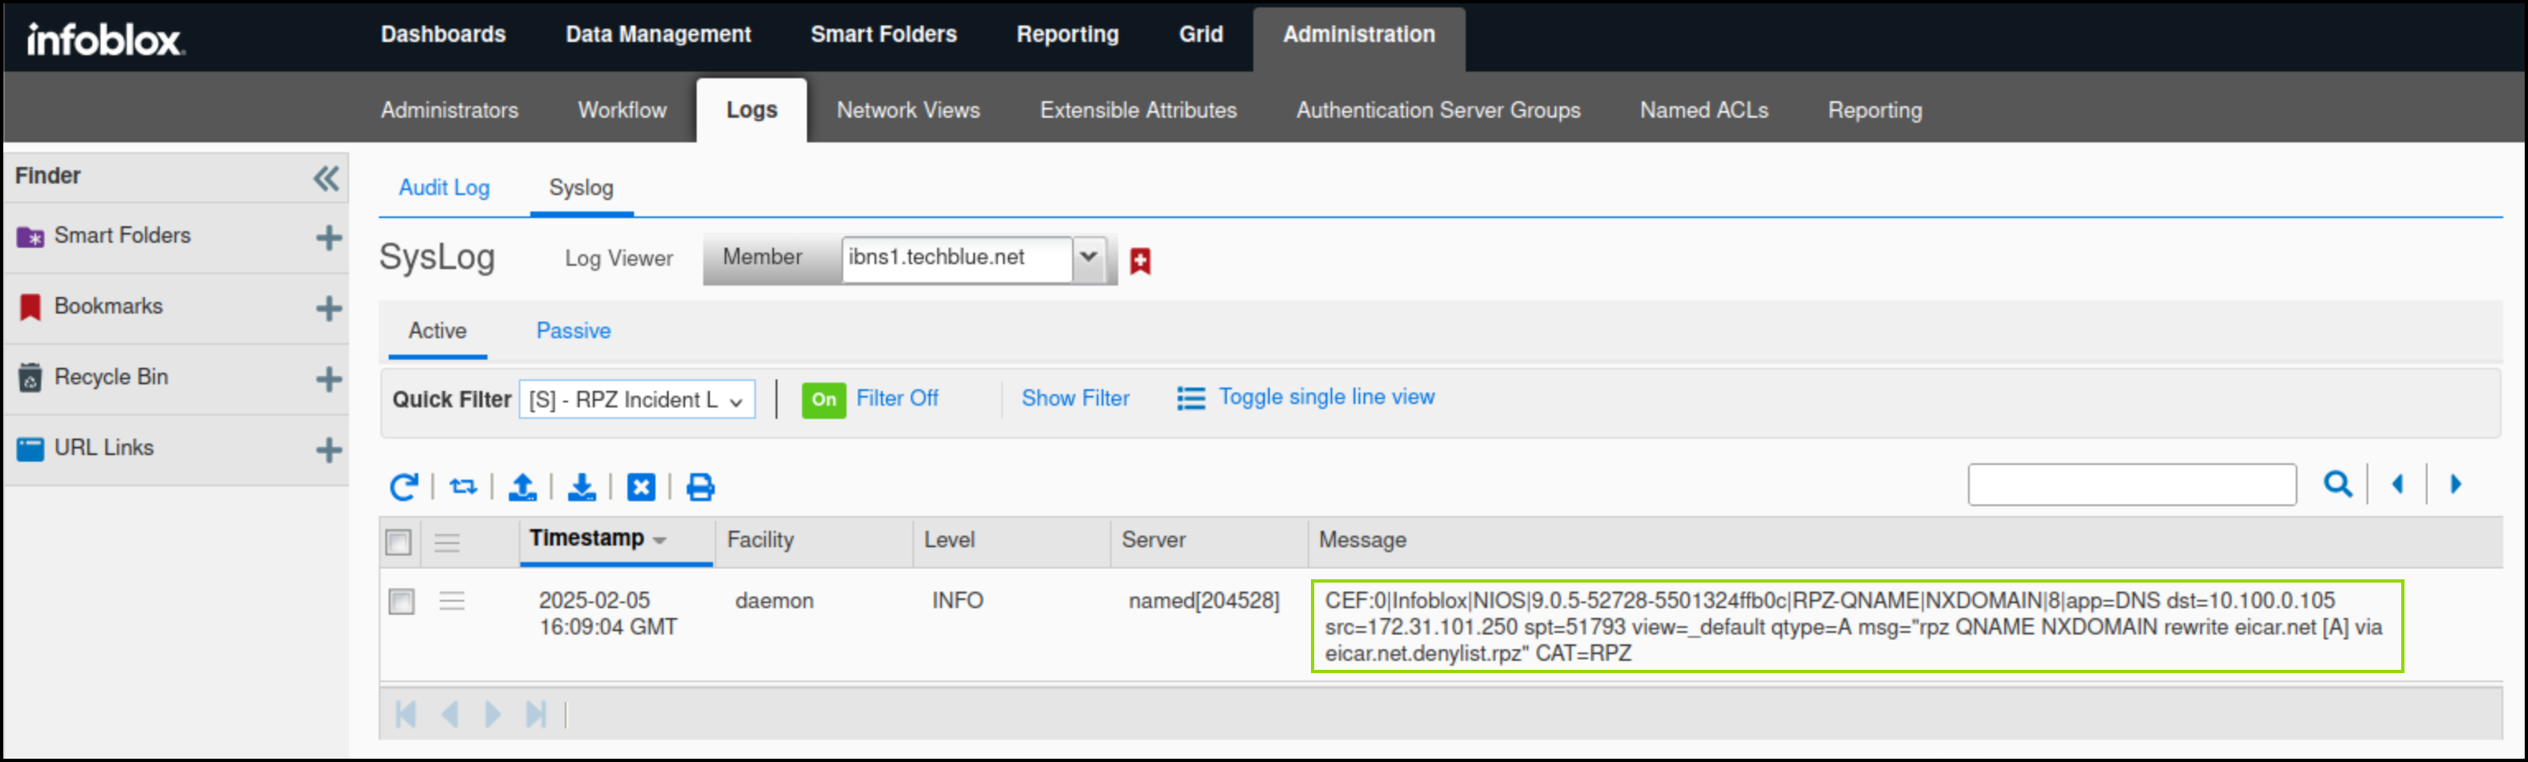Viewport: 2528px width, 762px height.
Task: Toggle the green On filter switch
Action: tap(823, 399)
